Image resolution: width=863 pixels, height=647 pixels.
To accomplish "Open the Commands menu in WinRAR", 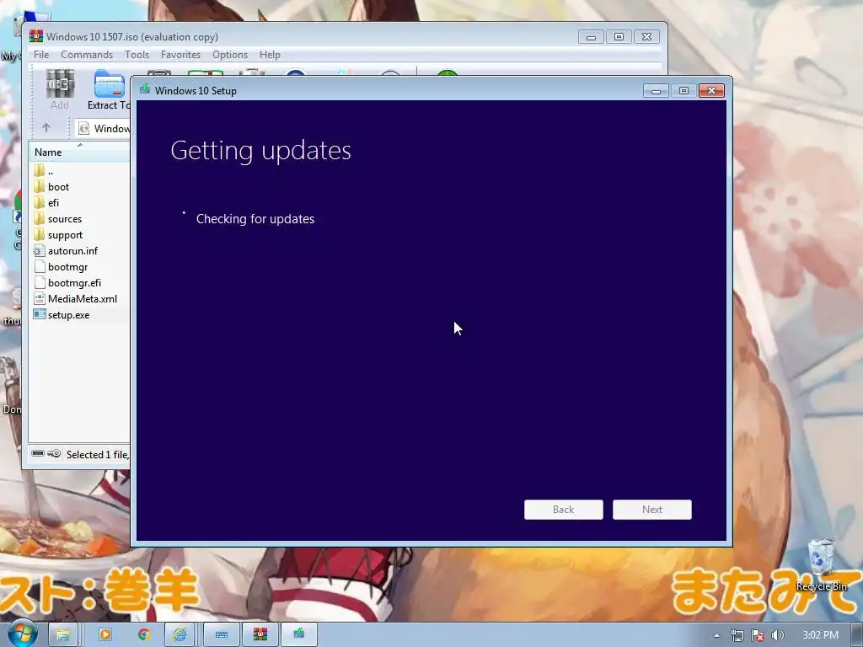I will [87, 55].
